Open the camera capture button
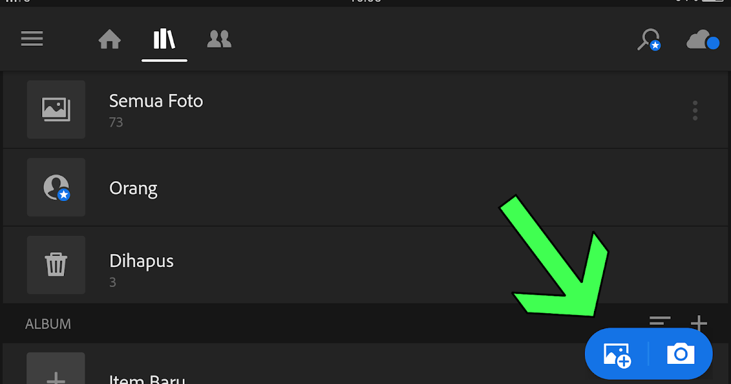This screenshot has height=384, width=731. [x=680, y=354]
